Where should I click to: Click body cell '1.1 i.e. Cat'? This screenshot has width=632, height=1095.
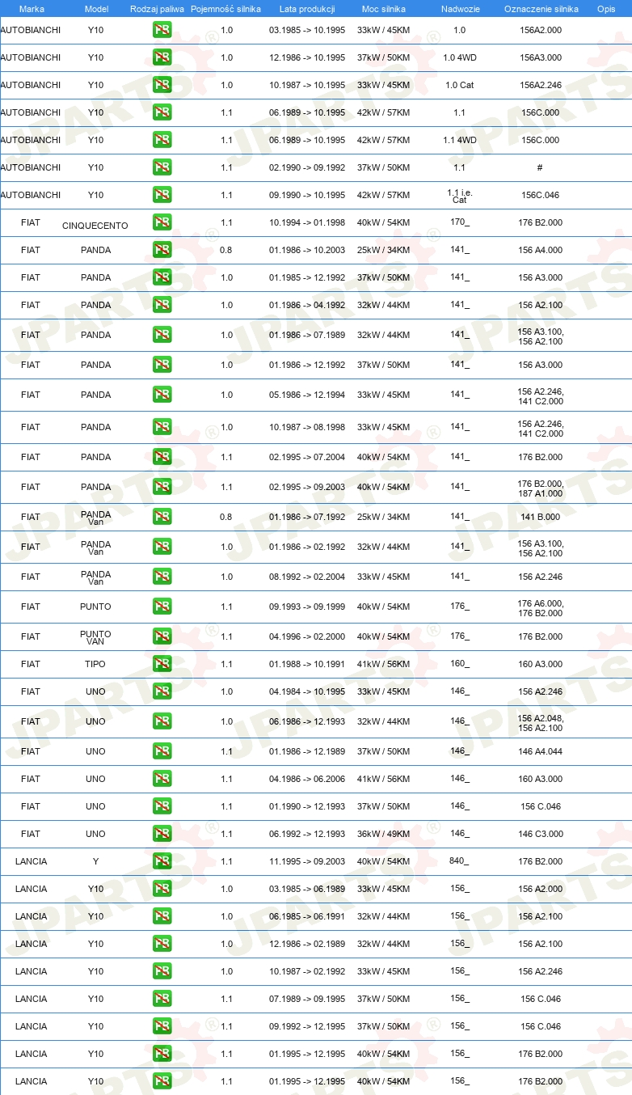(x=459, y=196)
